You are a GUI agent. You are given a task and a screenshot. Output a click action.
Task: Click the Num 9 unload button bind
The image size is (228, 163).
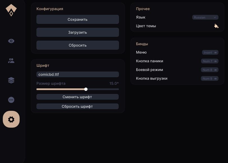pos(209,79)
